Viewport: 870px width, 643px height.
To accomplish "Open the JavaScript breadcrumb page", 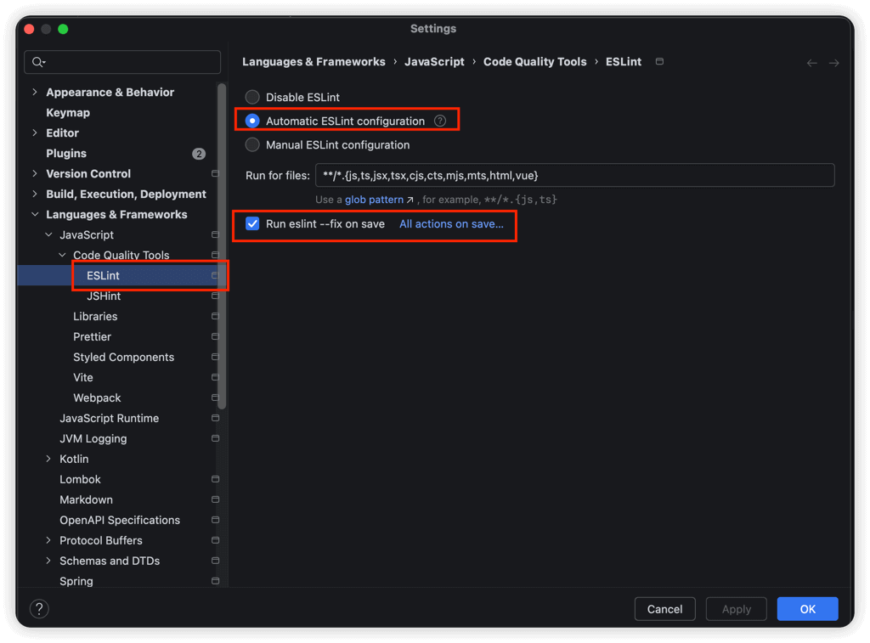I will pyautogui.click(x=436, y=61).
